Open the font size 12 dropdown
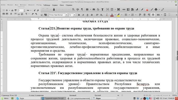Screen dimensions: 178x100 point(74,15)
